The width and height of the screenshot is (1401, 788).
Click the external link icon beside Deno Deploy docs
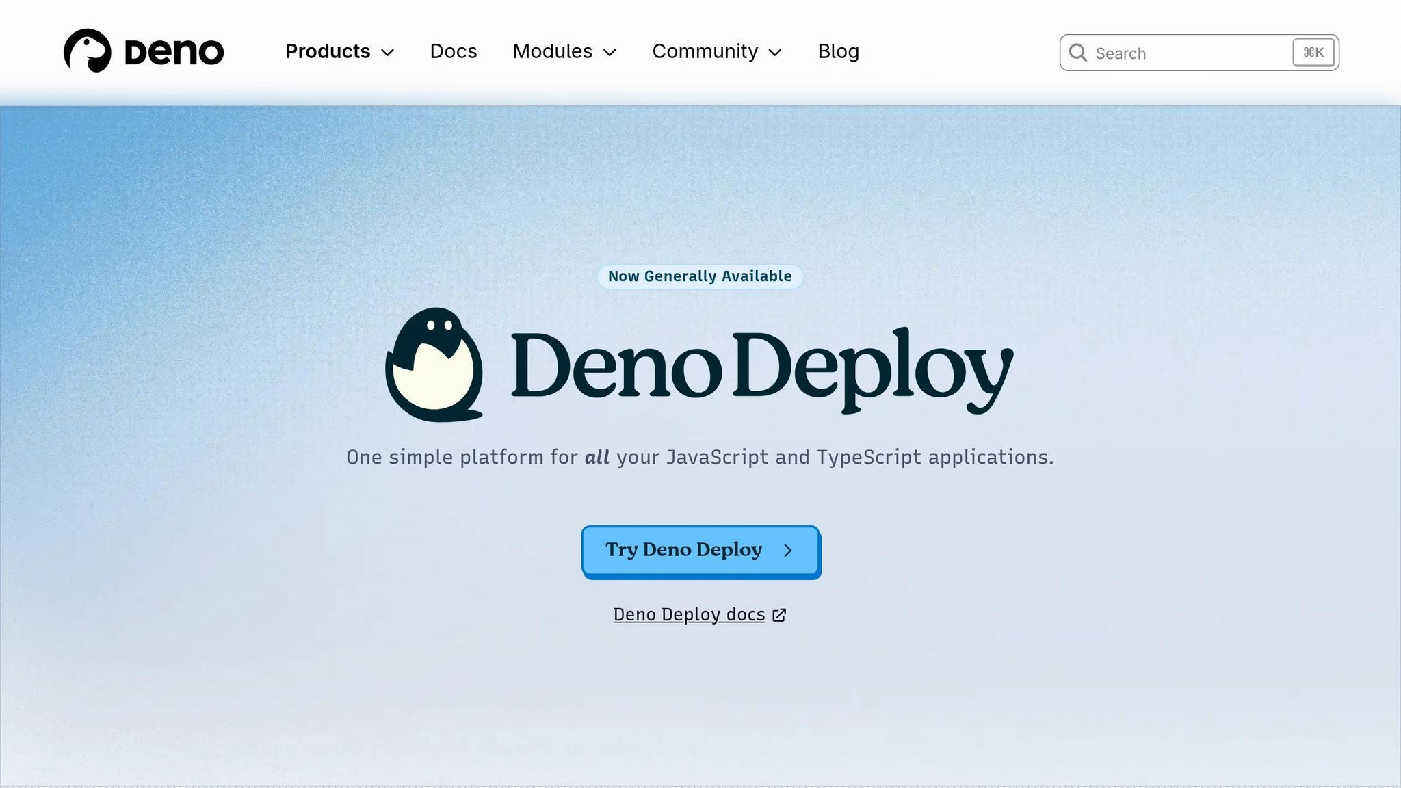(x=780, y=615)
